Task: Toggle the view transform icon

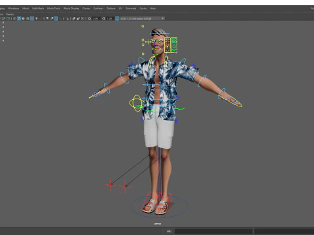Action: click(117, 18)
